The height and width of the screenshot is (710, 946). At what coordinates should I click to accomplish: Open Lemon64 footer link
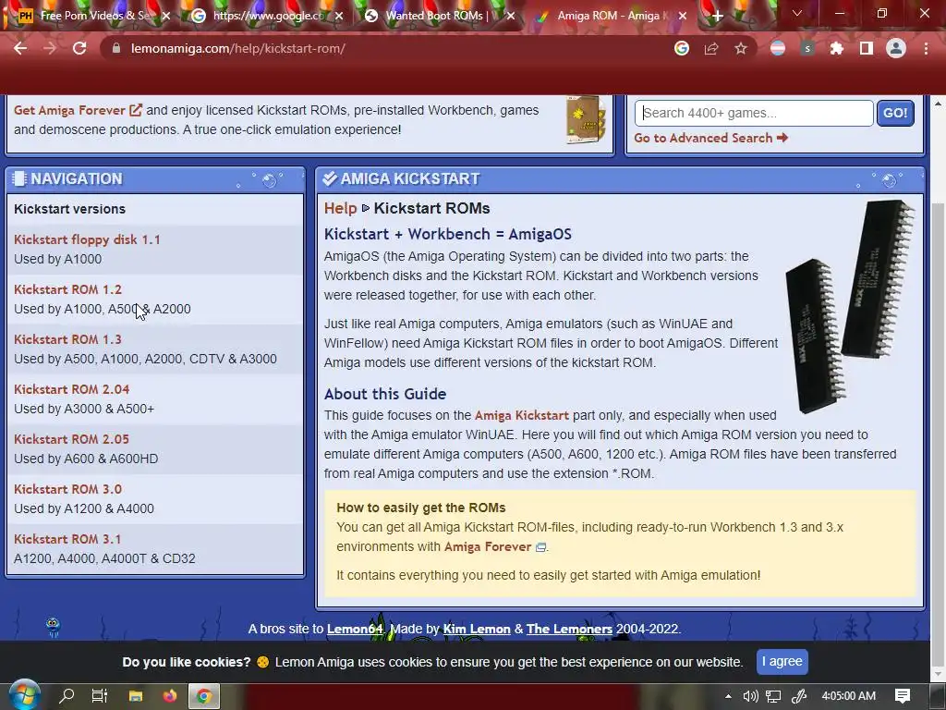click(355, 629)
